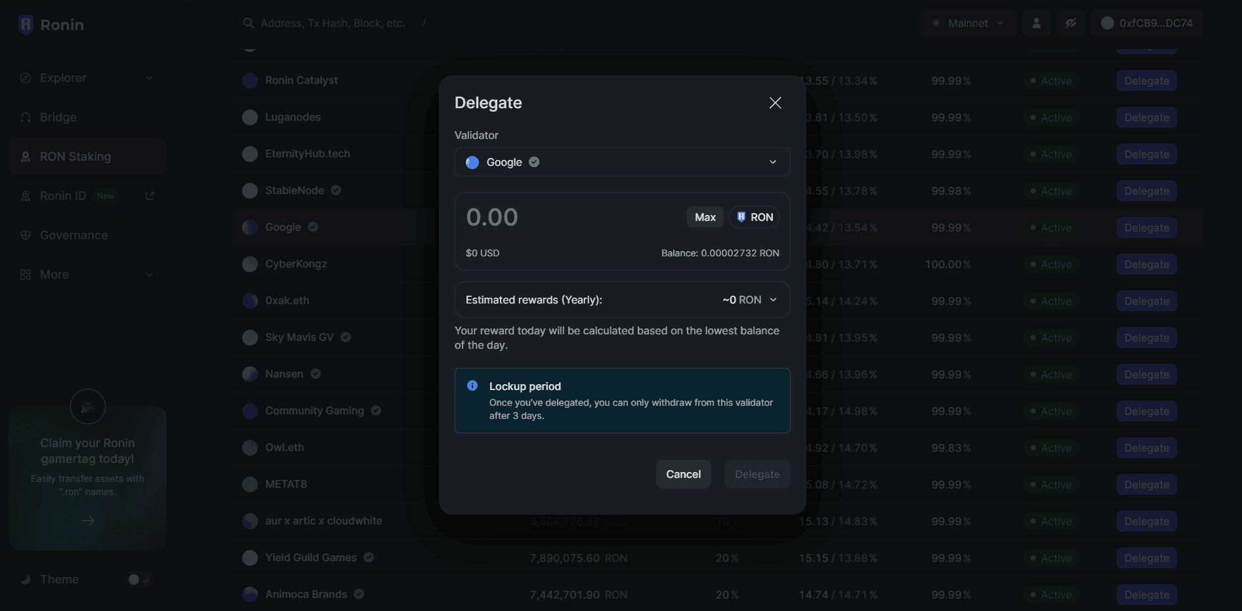
Task: Select the Explorer compass icon in sidebar
Action: point(26,77)
